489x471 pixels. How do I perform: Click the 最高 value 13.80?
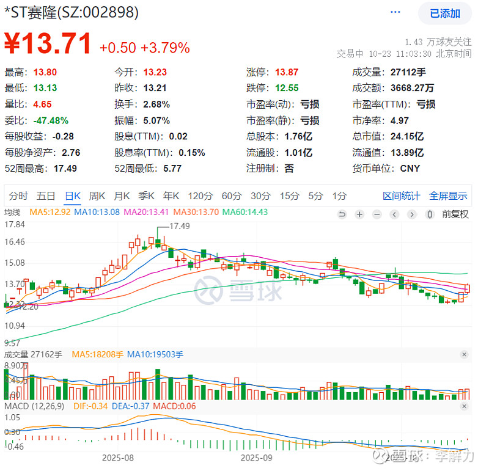(45, 72)
